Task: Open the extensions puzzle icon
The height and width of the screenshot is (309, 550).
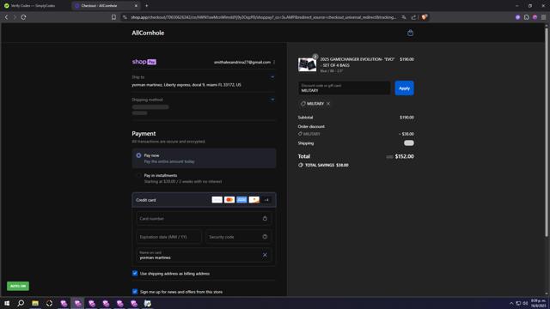Action: [527, 17]
